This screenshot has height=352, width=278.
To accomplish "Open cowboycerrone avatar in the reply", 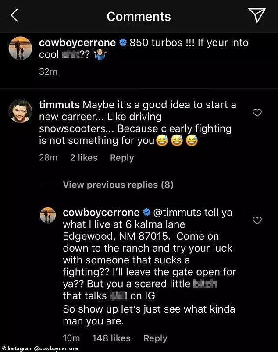I will pyautogui.click(x=48, y=215).
